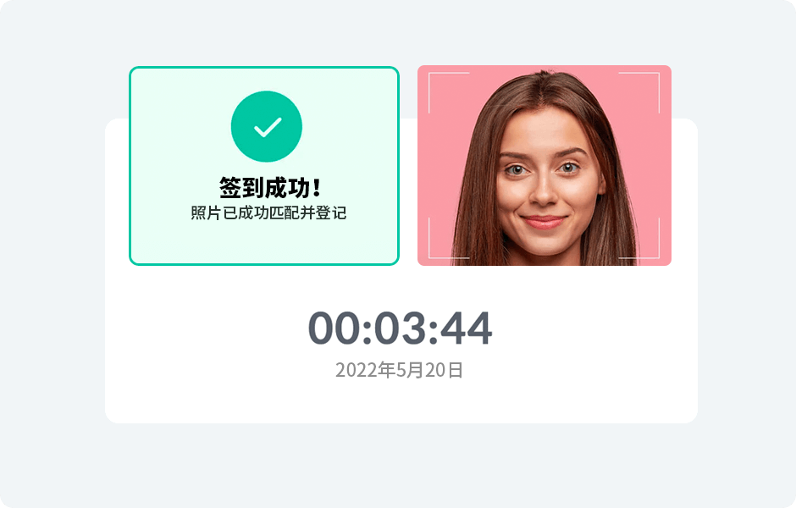This screenshot has width=796, height=508.
Task: Click the 00:03:44 timer display
Action: (400, 329)
